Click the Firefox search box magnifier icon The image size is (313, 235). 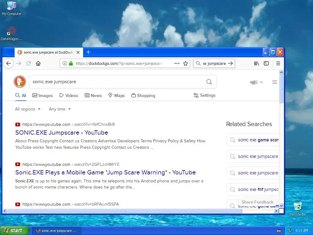click(198, 63)
